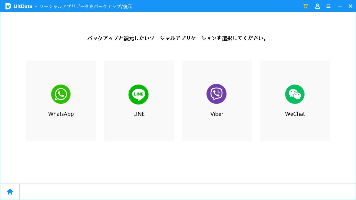This screenshot has height=200, width=356.
Task: Click the WeChat label text
Action: pos(295,114)
